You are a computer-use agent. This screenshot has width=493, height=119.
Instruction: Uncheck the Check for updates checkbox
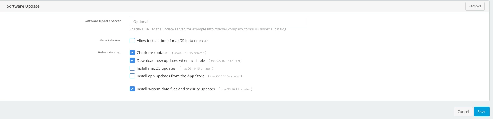(x=132, y=53)
